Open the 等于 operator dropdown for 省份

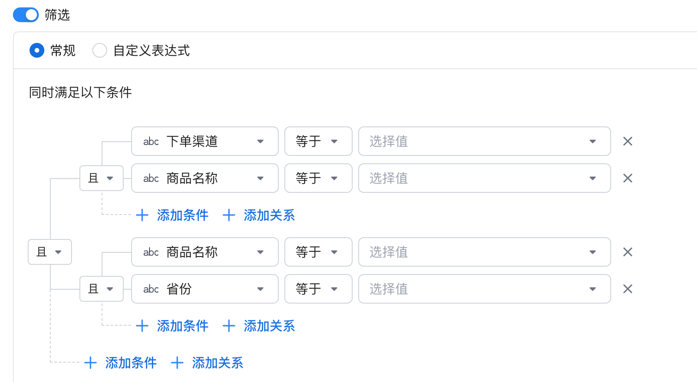[318, 289]
